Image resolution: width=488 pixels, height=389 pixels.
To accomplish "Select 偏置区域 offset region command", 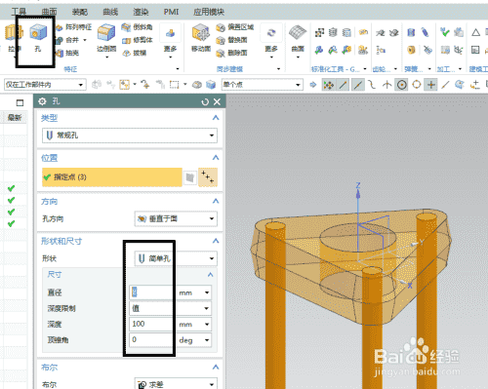I will click(x=234, y=27).
